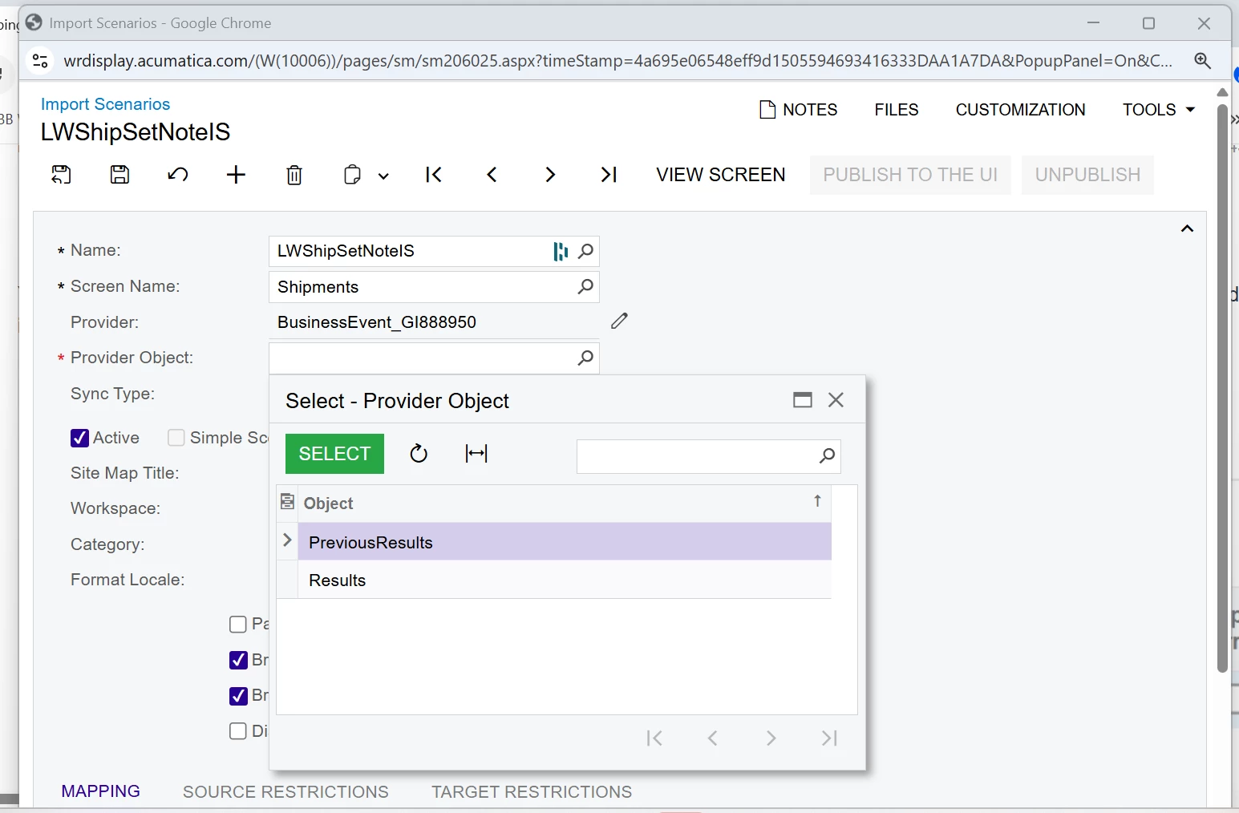Go to first record in main toolbar
Image resolution: width=1239 pixels, height=813 pixels.
pos(434,175)
